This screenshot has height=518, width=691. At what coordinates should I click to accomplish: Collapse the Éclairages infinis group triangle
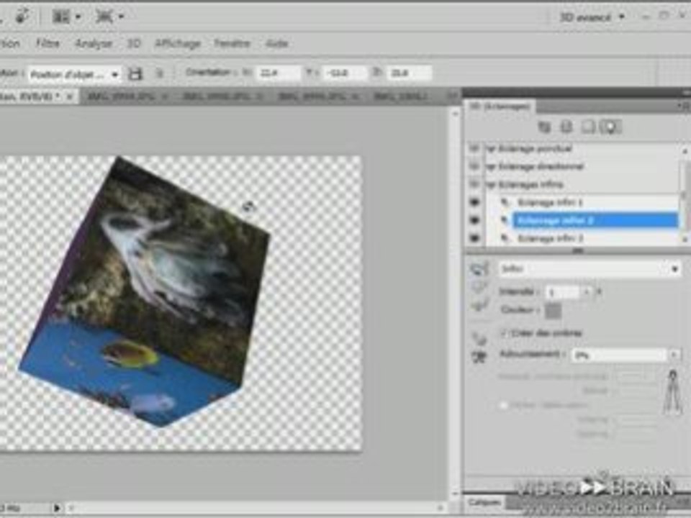click(489, 185)
